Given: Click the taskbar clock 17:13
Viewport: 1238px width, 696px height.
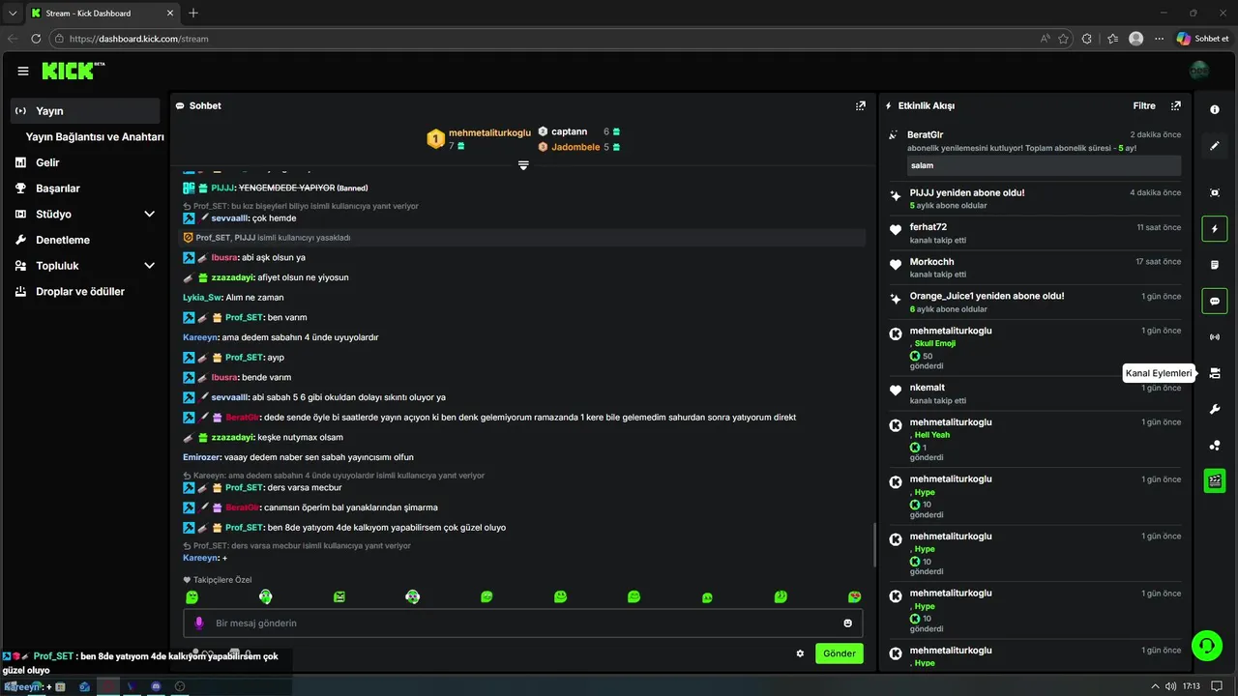Looking at the screenshot, I should tap(1192, 686).
